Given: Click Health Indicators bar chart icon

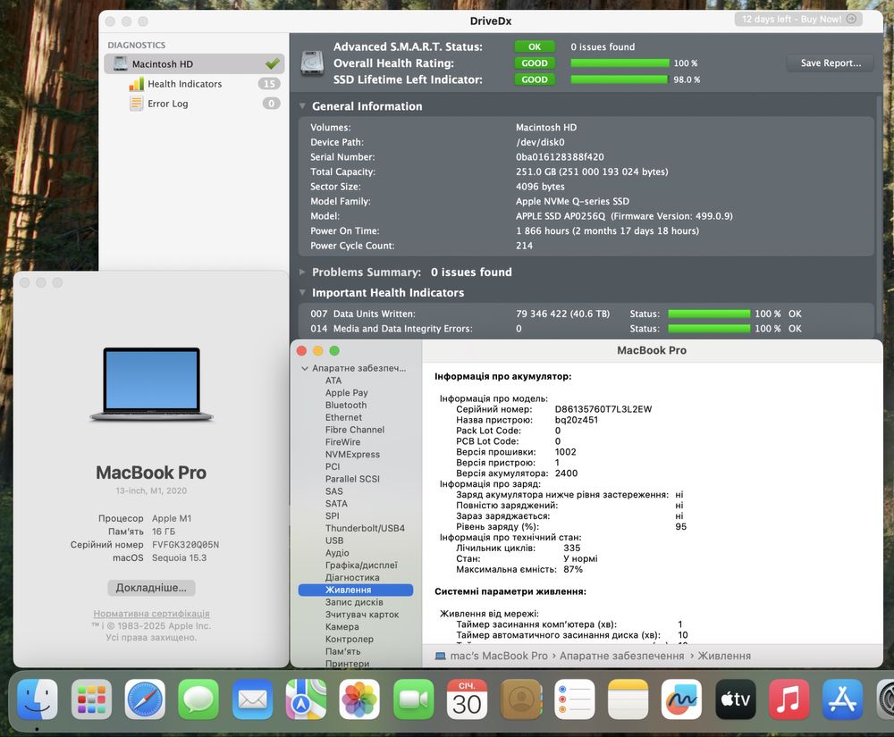Looking at the screenshot, I should tap(136, 84).
